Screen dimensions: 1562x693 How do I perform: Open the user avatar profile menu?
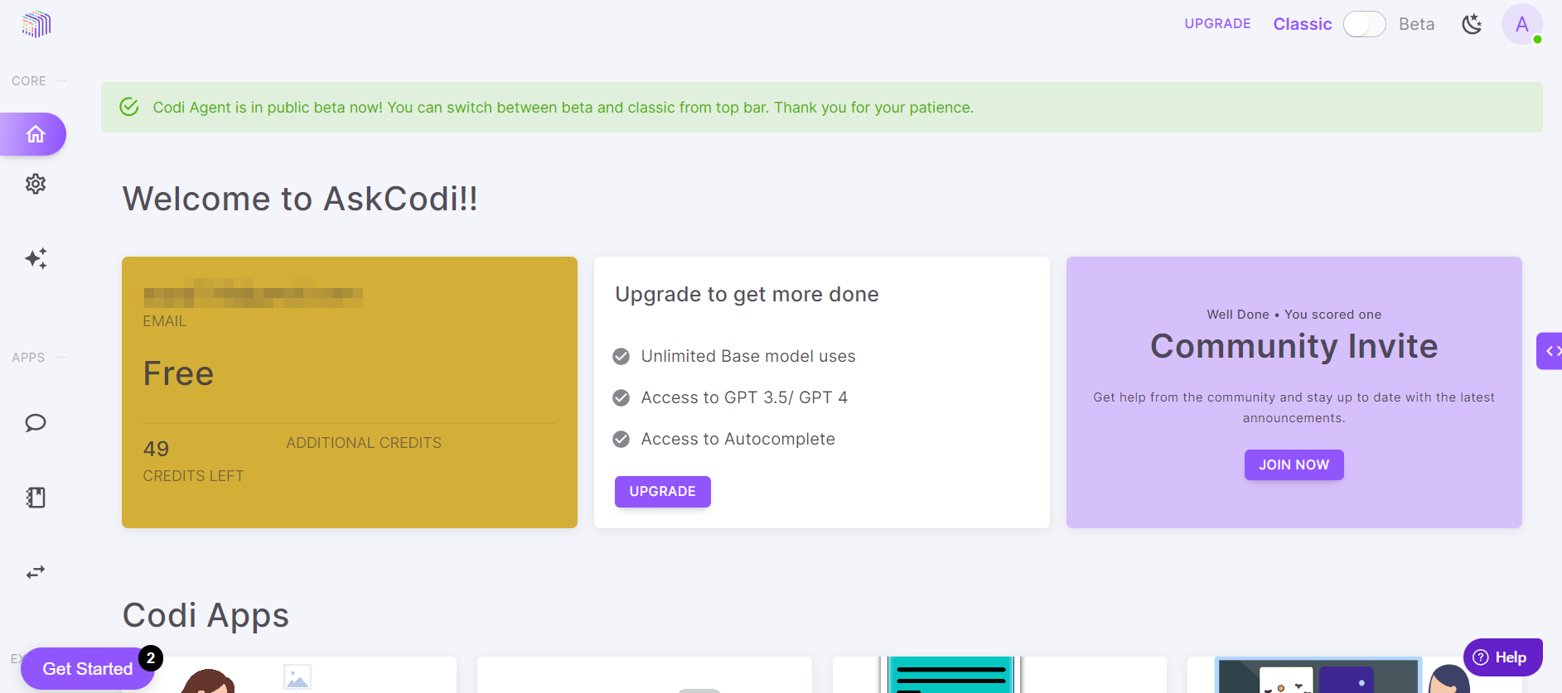pyautogui.click(x=1522, y=24)
